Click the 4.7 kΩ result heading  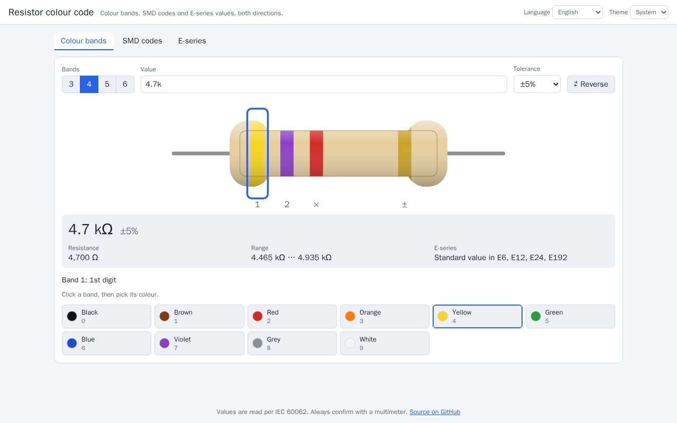(90, 229)
